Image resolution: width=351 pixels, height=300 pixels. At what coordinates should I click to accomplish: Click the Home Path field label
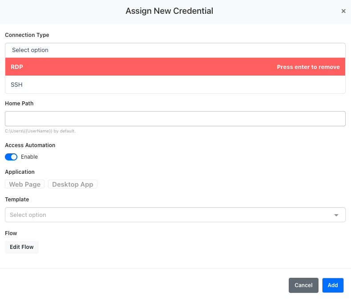point(19,103)
